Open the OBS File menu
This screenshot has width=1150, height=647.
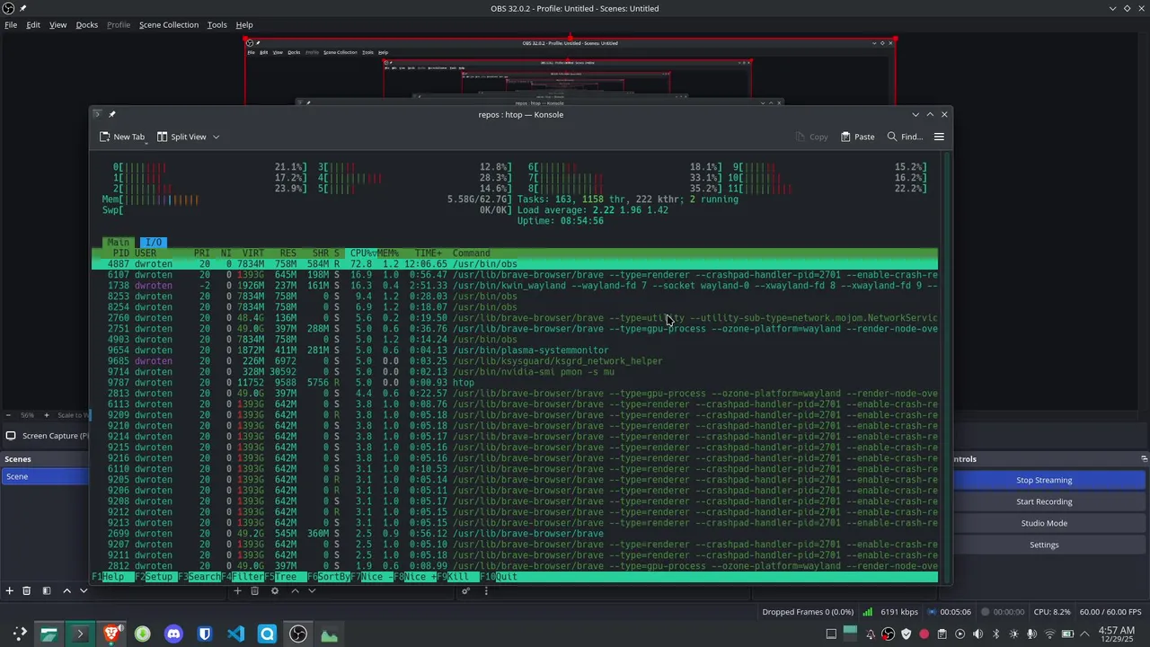11,25
